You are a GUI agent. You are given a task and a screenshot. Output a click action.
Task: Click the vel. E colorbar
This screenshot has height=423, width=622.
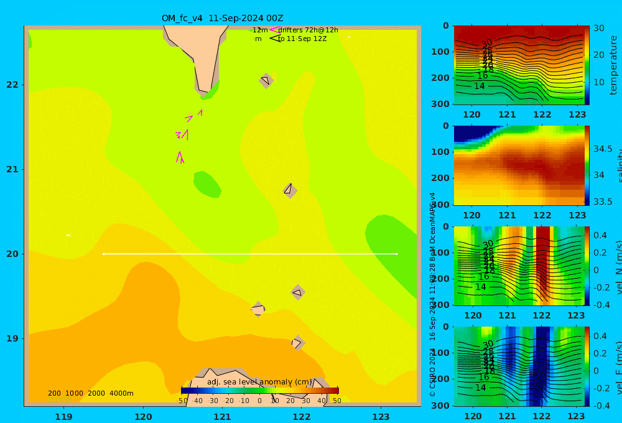[x=587, y=366]
